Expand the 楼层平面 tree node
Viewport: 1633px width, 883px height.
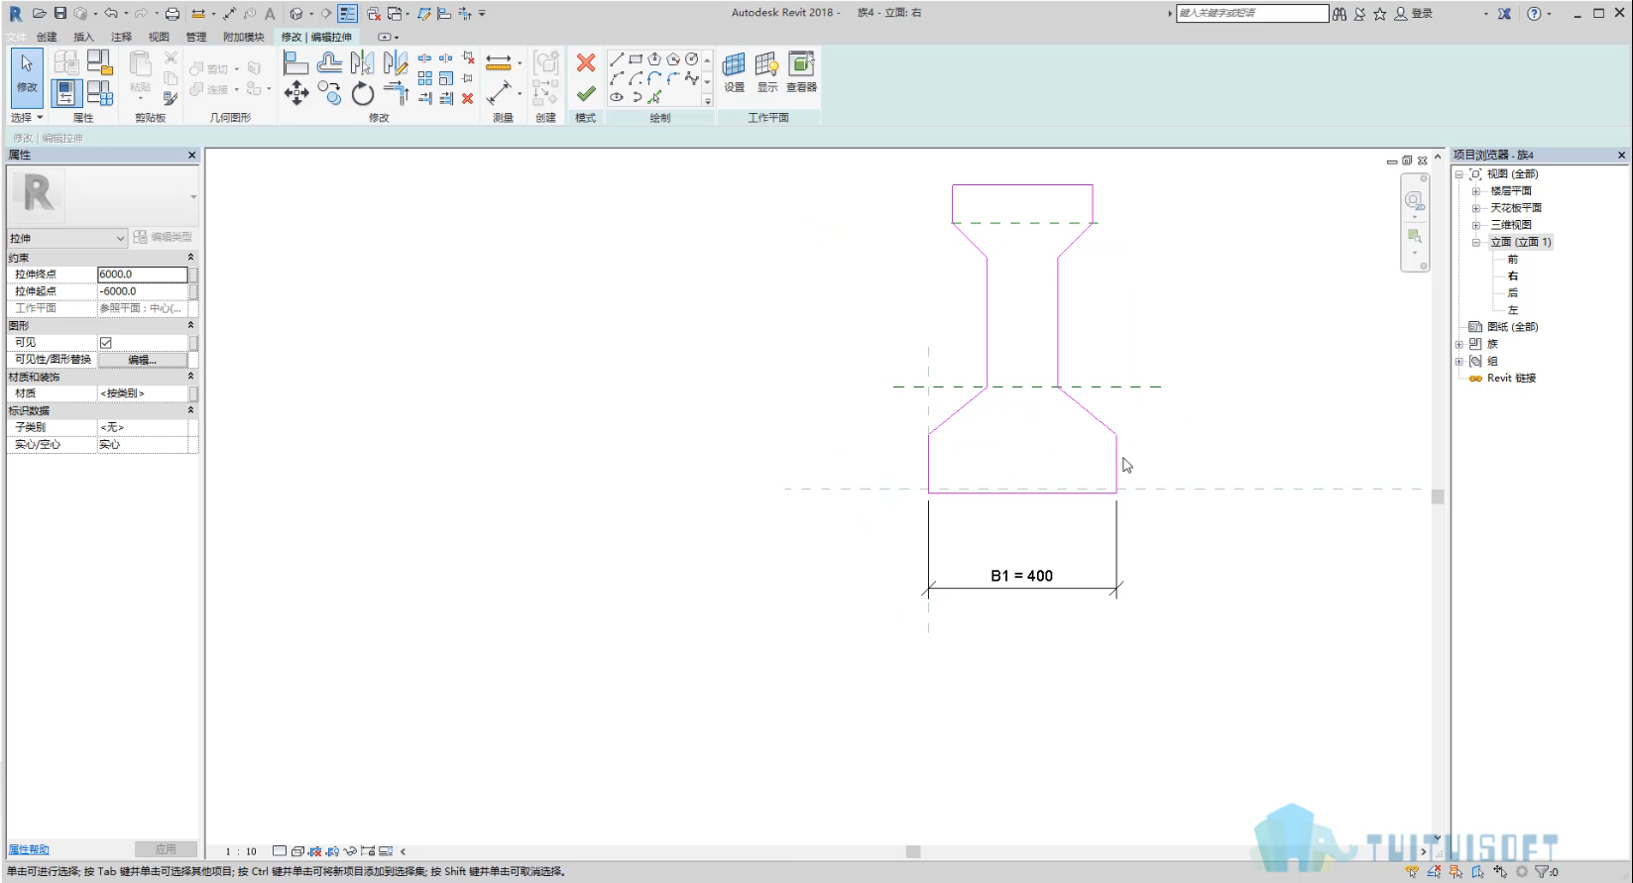(x=1475, y=191)
